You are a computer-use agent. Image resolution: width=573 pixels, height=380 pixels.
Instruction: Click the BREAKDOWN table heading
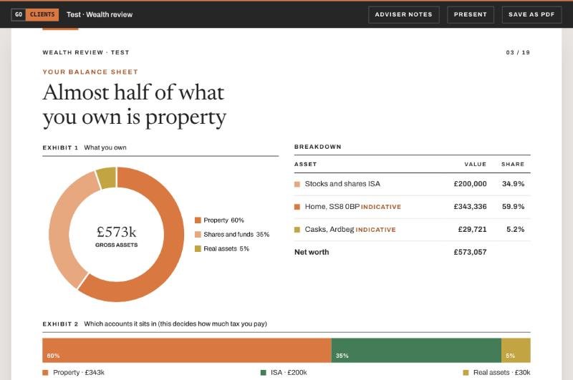[x=318, y=147]
